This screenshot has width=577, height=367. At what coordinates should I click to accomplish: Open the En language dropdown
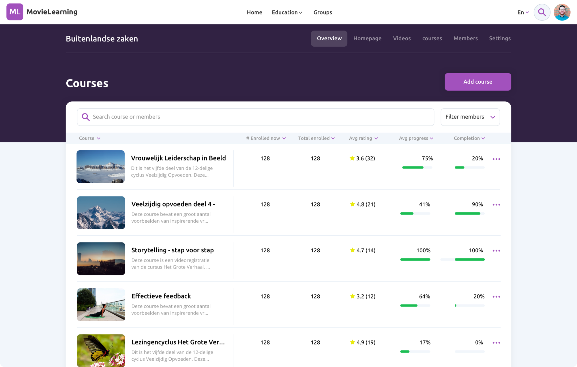click(x=523, y=12)
